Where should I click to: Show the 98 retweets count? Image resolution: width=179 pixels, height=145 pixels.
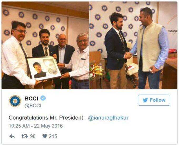click(x=33, y=136)
